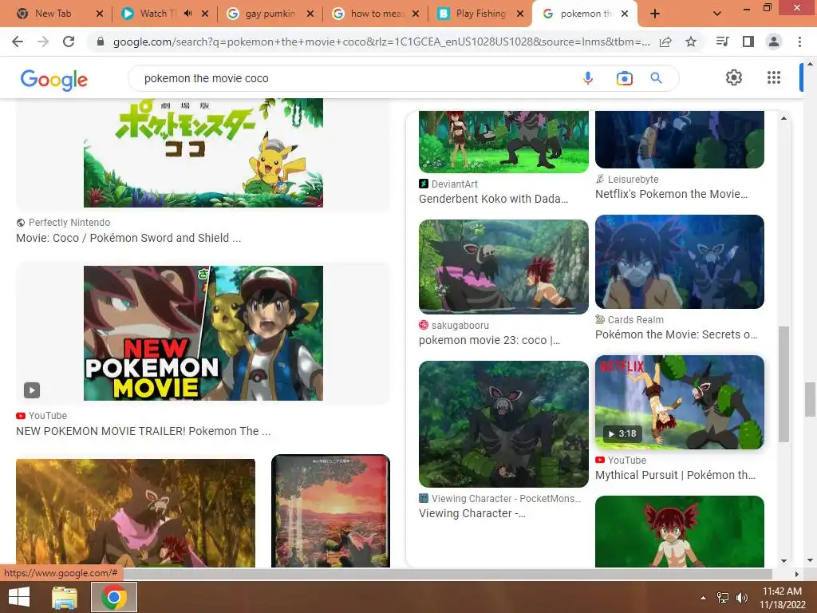Click the play badge on video thumbnail

[x=32, y=390]
